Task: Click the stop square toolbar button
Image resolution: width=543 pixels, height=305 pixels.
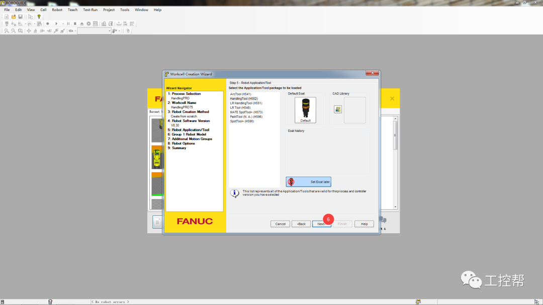Action: (x=75, y=24)
